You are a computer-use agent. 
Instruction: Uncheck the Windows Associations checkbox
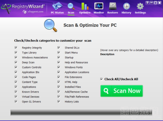click(16, 57)
